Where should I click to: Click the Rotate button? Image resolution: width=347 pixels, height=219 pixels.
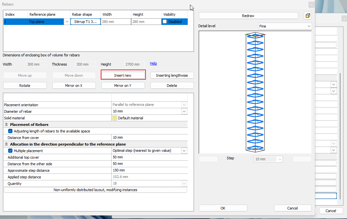25,86
